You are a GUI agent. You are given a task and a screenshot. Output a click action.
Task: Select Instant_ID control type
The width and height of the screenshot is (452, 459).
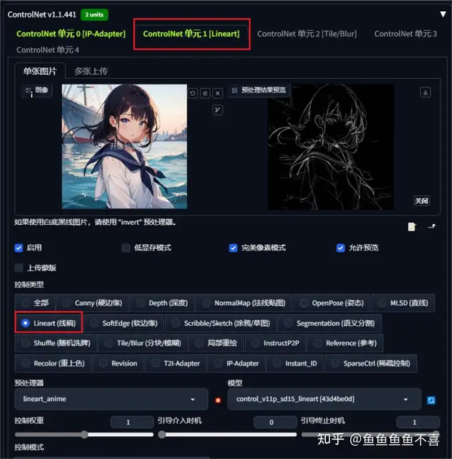coord(295,364)
